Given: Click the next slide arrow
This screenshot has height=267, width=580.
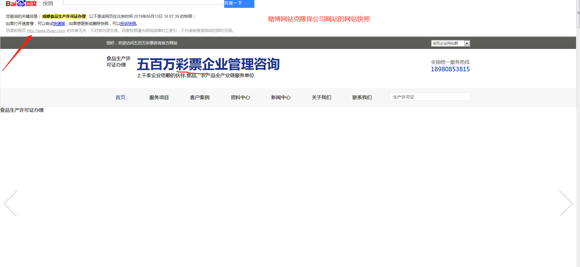Looking at the screenshot, I should coord(566,203).
